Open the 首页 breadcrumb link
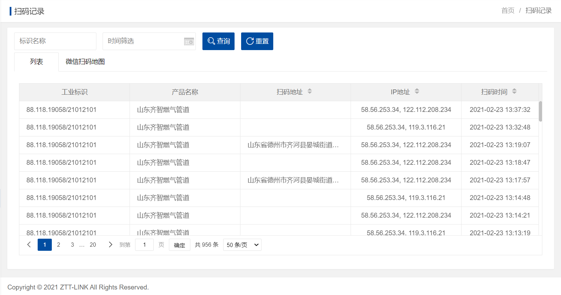The image size is (561, 295). click(x=508, y=11)
